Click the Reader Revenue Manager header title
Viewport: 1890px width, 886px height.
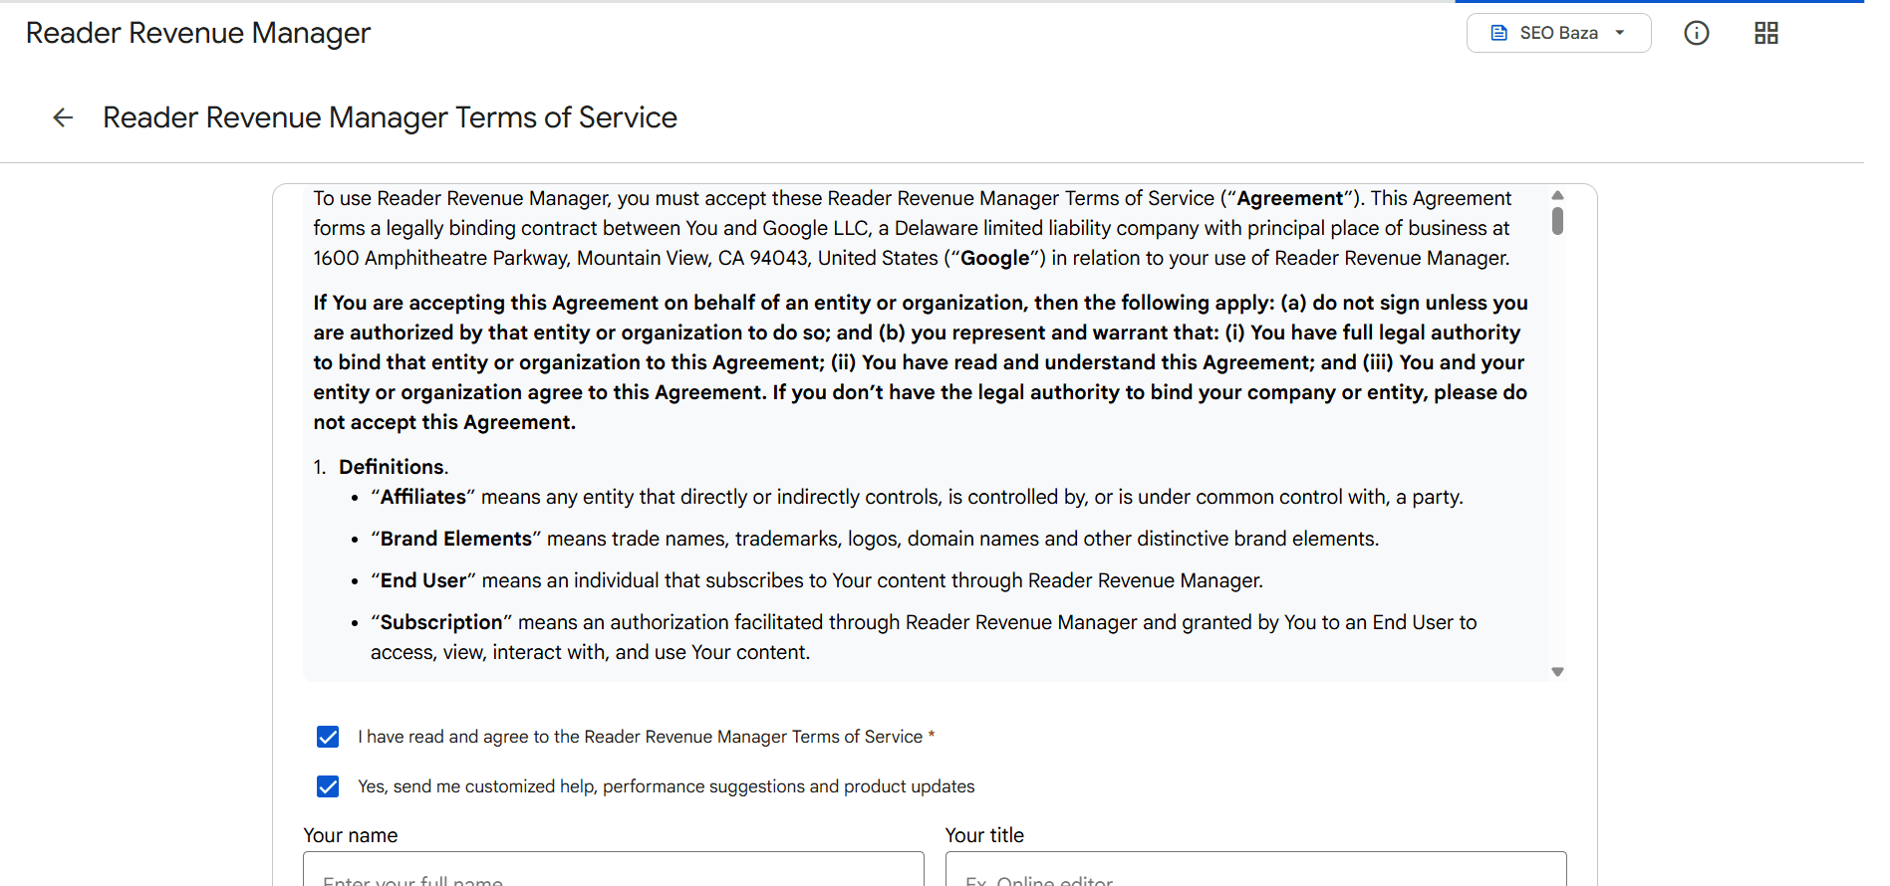[x=198, y=33]
